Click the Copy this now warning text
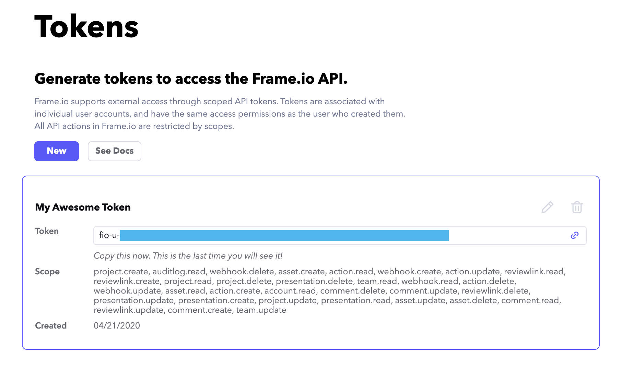The width and height of the screenshot is (621, 369). (x=188, y=256)
